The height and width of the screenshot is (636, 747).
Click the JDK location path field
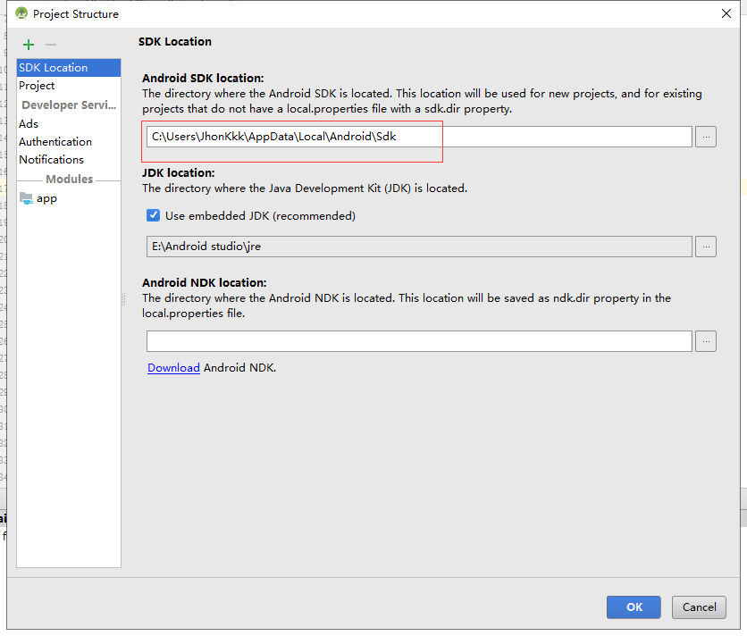pos(419,247)
